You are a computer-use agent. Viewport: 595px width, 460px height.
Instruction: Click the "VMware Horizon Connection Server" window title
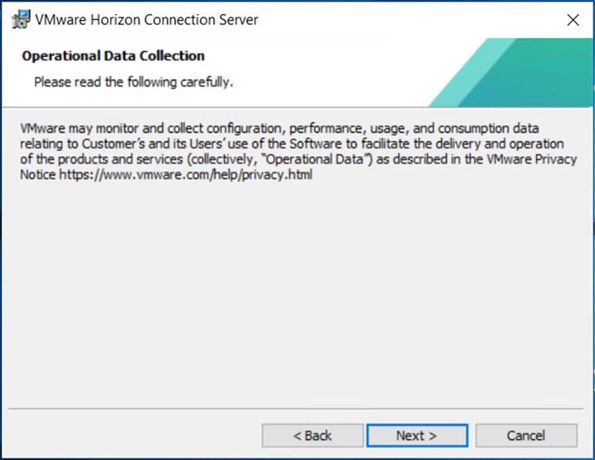pos(146,20)
